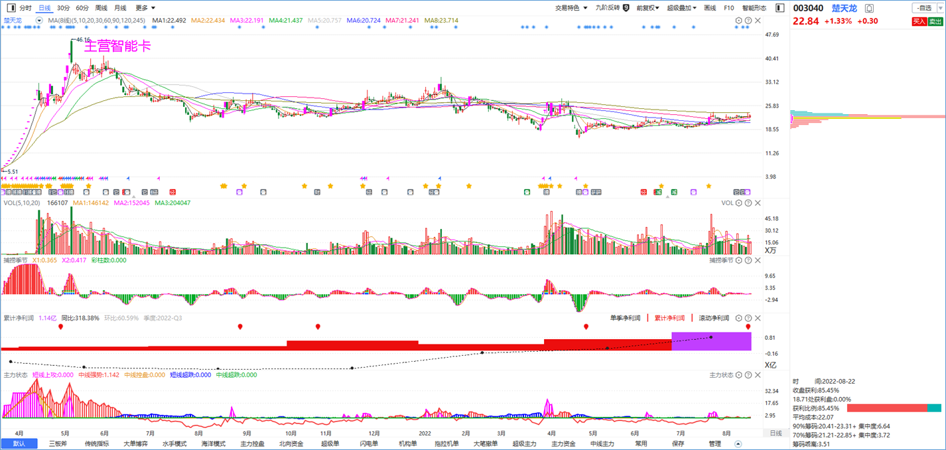Open help icon on the VOL panel
The width and height of the screenshot is (946, 450).
748,203
